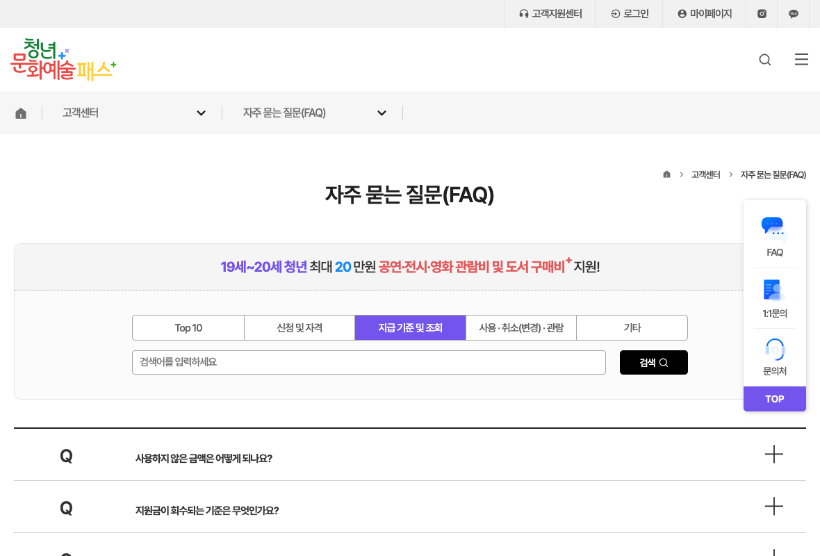Viewport: 820px width, 556px height.
Task: Jump to page top with TOP button
Action: [775, 398]
